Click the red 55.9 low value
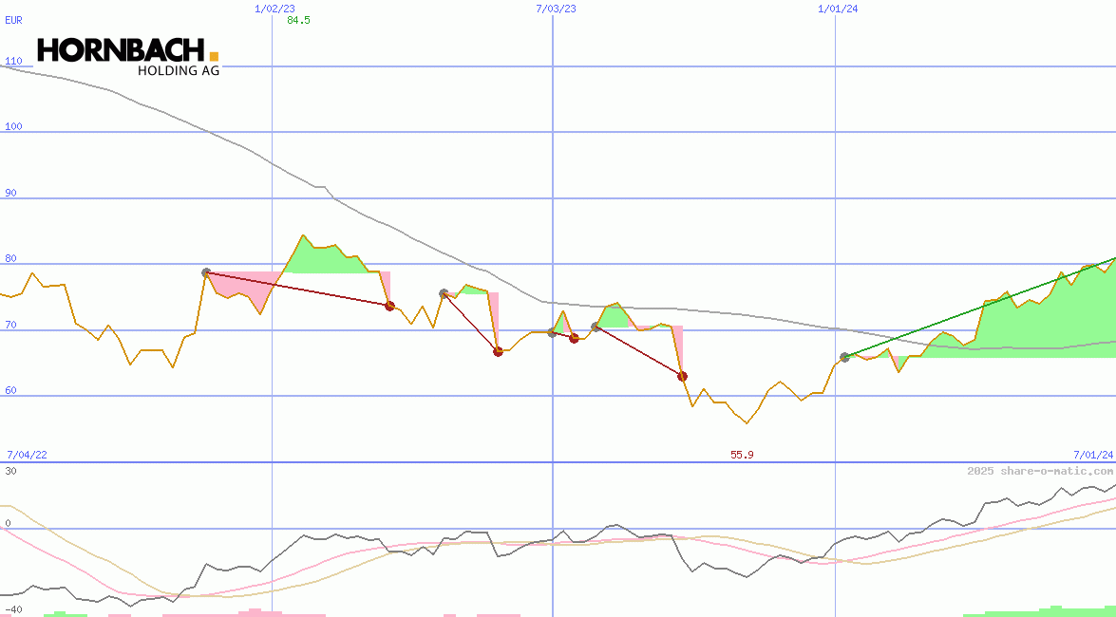 pos(742,455)
